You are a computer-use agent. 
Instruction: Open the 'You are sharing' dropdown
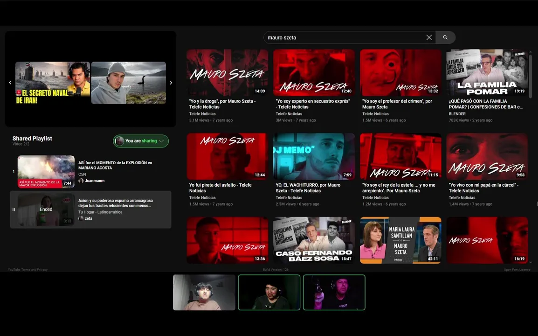click(141, 141)
